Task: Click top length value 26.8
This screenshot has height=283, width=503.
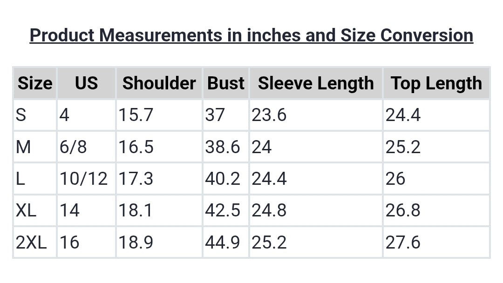Action: (403, 210)
